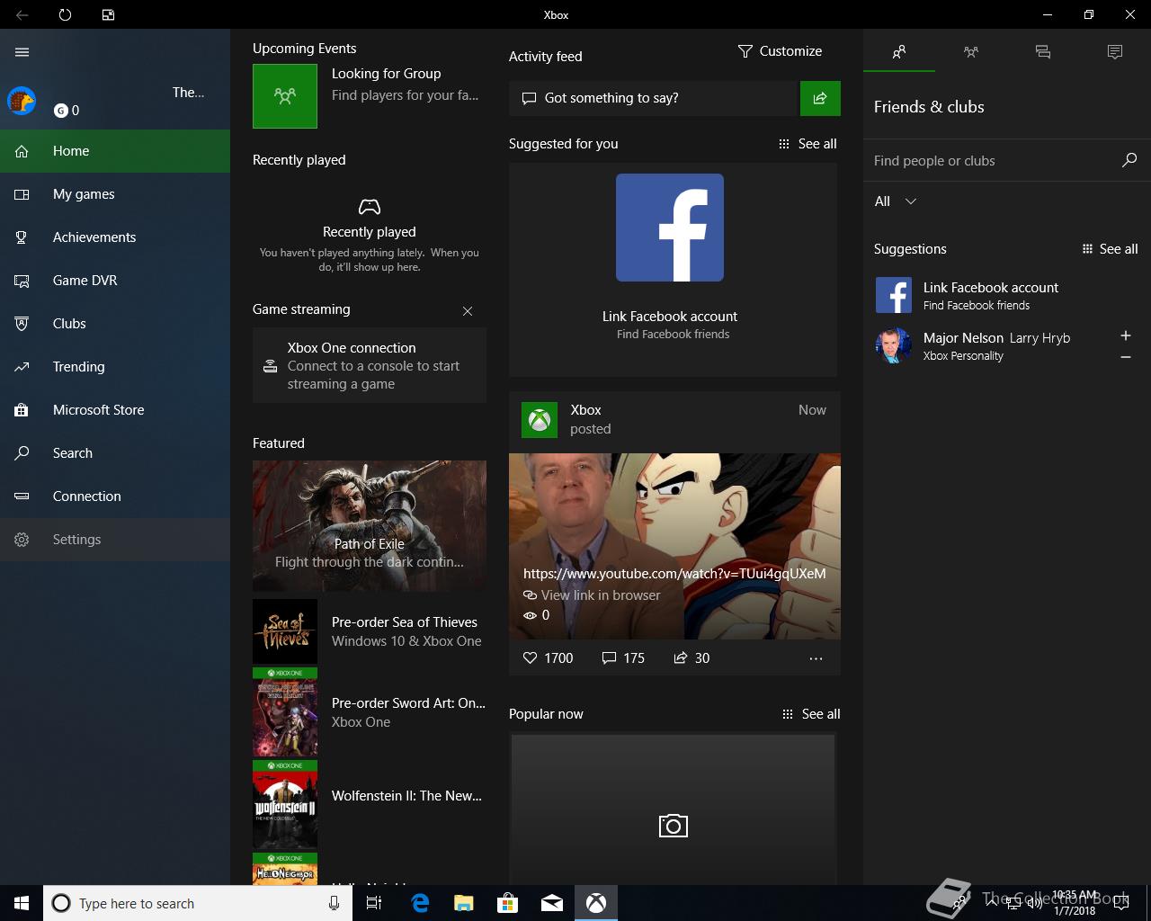Click Link Facebook account suggestion in Friends panel
Screen dimensions: 1151x921
[x=1007, y=295]
